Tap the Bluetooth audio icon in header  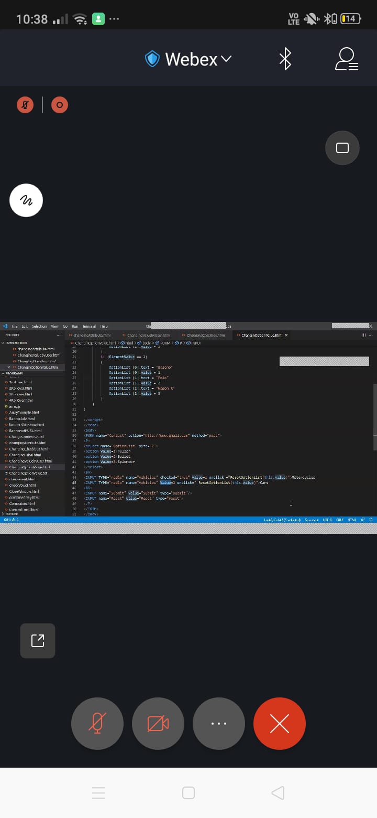pyautogui.click(x=285, y=59)
